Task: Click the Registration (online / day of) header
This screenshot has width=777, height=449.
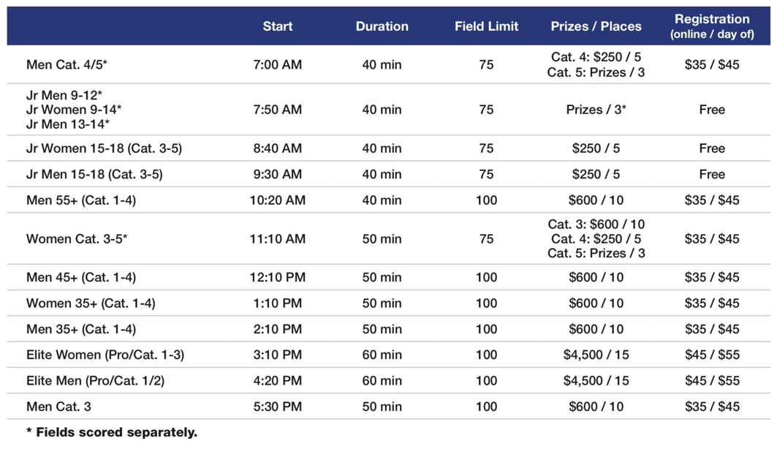Action: pos(712,26)
